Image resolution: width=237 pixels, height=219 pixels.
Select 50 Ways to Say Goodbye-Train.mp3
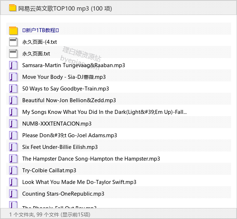click(66, 89)
